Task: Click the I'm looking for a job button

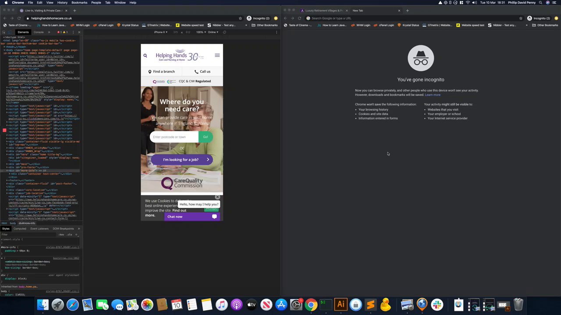Action: tap(182, 160)
